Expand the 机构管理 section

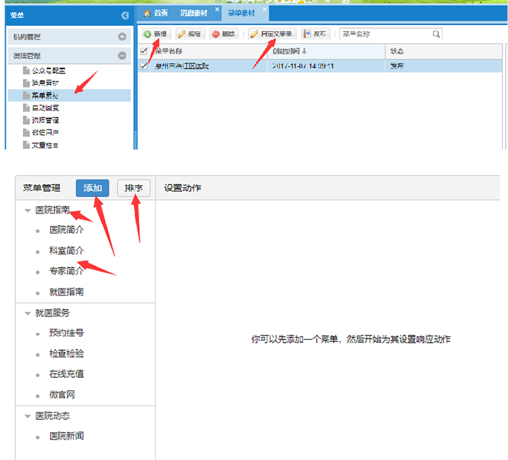(x=122, y=37)
